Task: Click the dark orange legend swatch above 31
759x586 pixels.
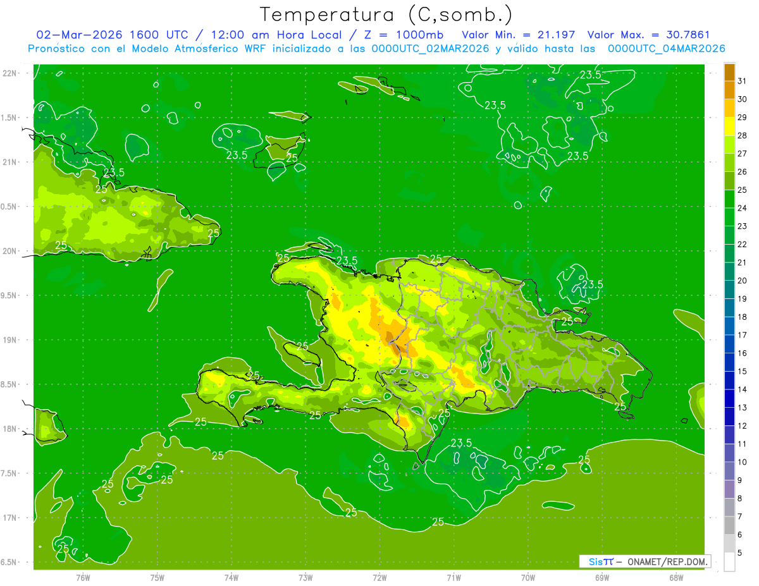Action: [729, 72]
